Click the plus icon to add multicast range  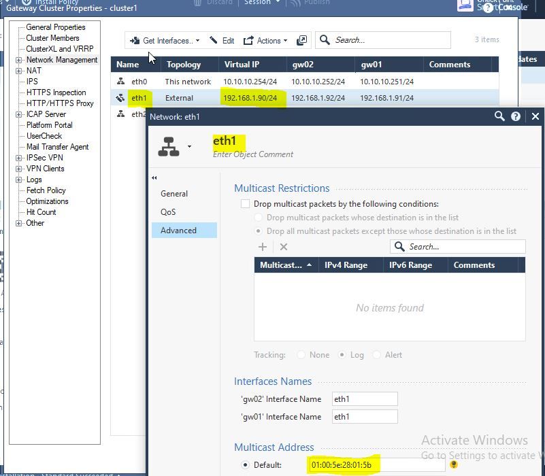[x=263, y=247]
